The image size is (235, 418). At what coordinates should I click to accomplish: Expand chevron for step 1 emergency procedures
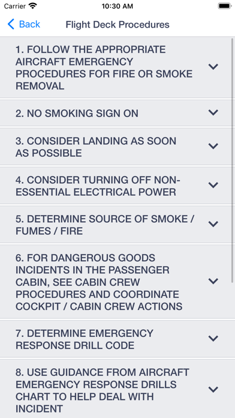coord(213,67)
